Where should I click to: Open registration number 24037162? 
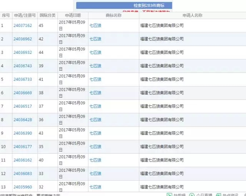pyautogui.click(x=23, y=25)
